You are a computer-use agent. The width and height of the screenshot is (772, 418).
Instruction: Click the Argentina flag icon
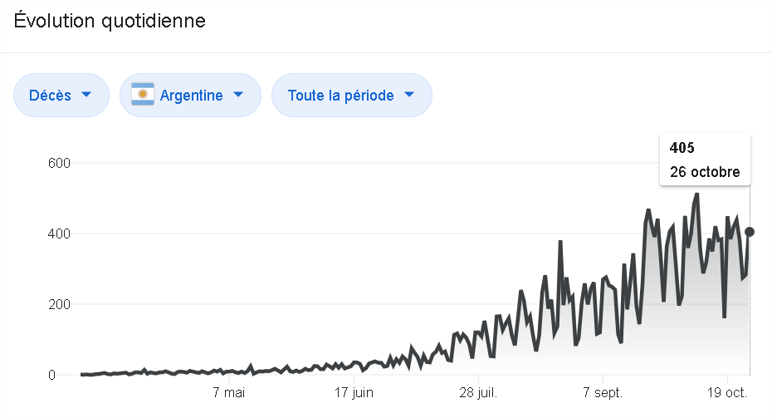point(143,96)
